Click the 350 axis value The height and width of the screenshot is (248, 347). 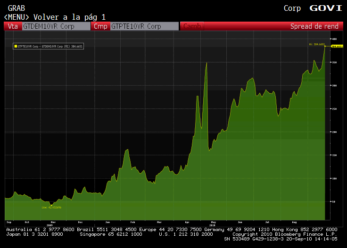point(334,63)
